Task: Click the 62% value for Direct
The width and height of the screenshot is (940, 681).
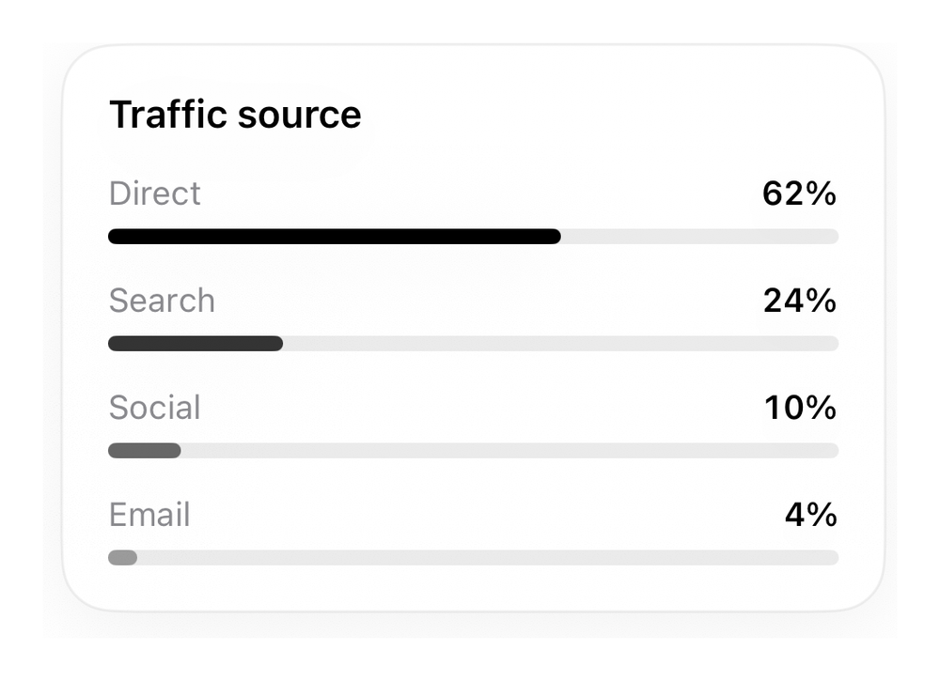Action: pyautogui.click(x=799, y=193)
